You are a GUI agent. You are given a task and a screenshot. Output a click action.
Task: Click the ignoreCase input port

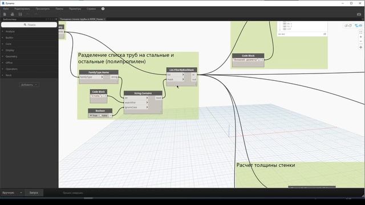click(x=136, y=107)
